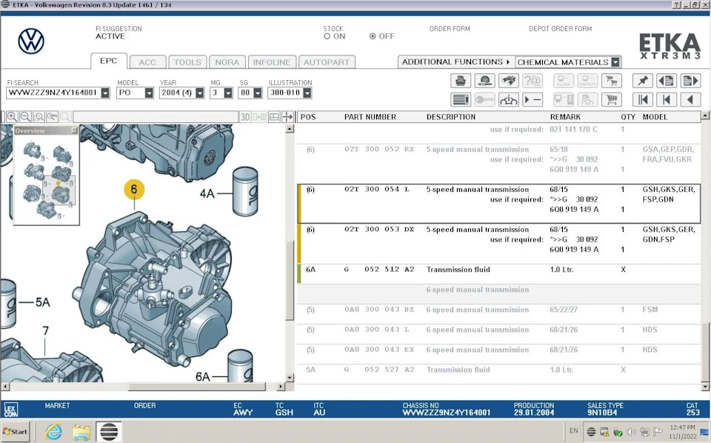Click the barcode list icon

(x=460, y=99)
